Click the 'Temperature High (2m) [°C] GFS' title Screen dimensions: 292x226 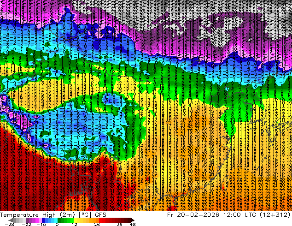(53, 215)
